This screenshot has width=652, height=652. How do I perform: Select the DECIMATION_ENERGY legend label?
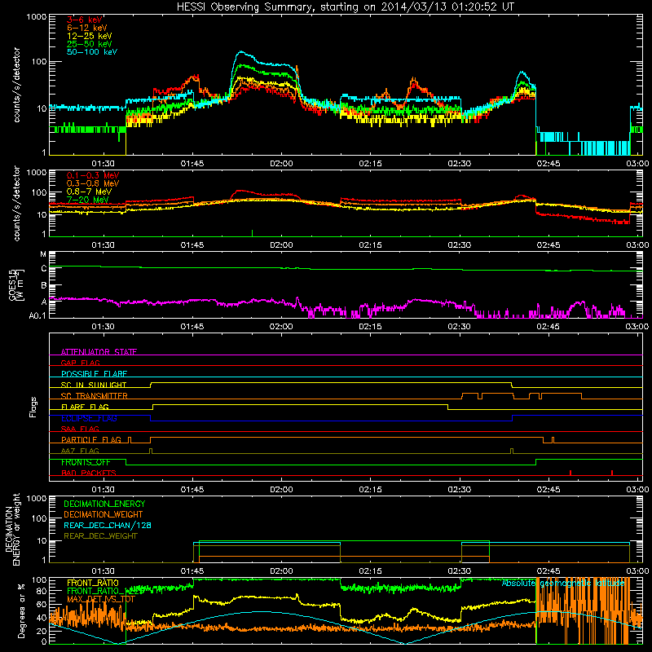(104, 504)
